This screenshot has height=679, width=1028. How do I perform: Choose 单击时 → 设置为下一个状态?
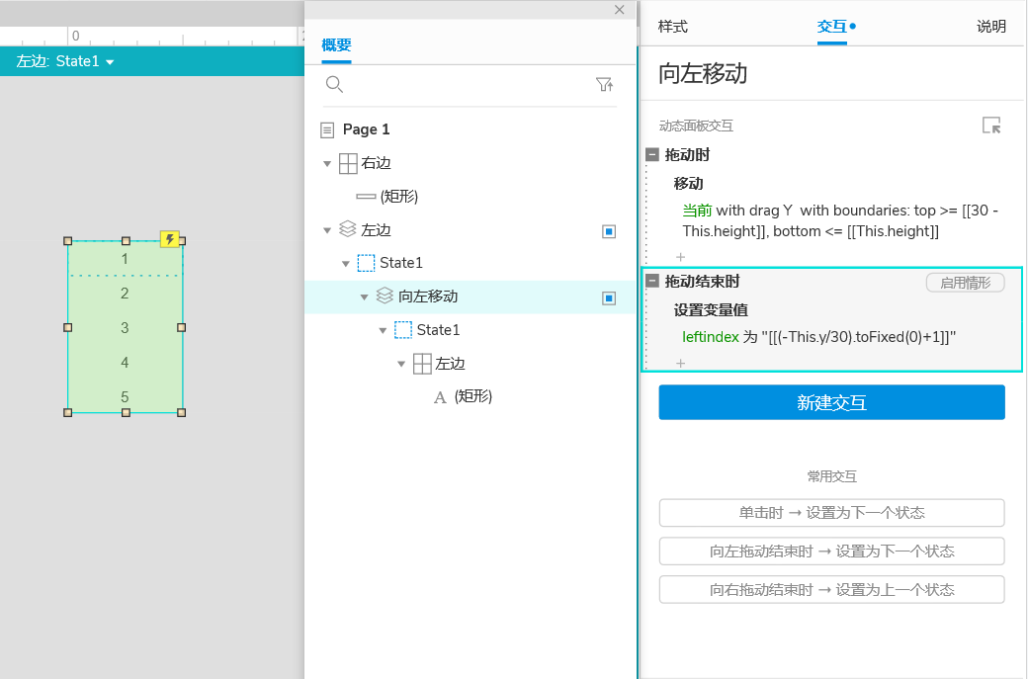tap(831, 513)
